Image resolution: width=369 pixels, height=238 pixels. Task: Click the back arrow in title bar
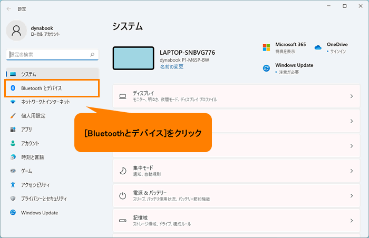pyautogui.click(x=9, y=9)
